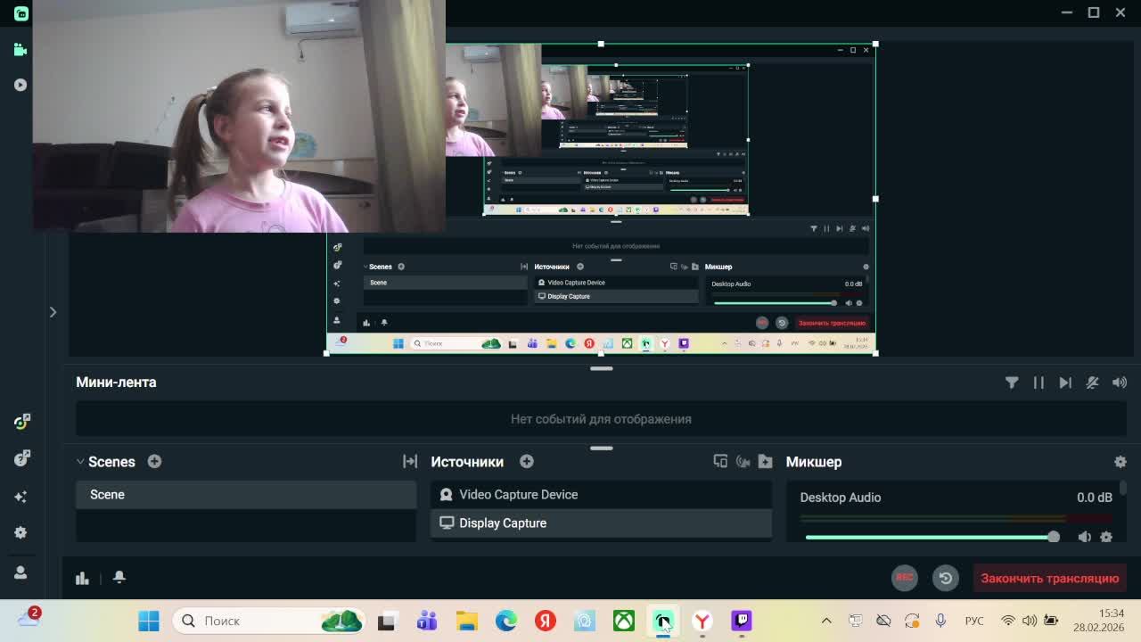Click the taskbar Поиск search box
Image resolution: width=1141 pixels, height=642 pixels.
(269, 621)
